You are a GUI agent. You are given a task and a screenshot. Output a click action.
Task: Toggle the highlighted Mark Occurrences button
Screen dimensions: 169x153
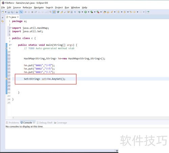pos(54,12)
